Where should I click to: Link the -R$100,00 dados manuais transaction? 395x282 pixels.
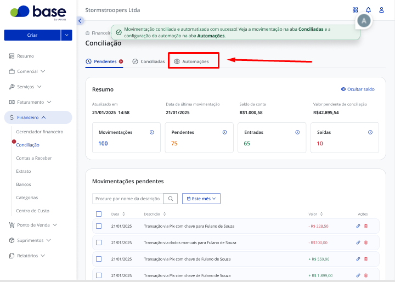coord(358,242)
